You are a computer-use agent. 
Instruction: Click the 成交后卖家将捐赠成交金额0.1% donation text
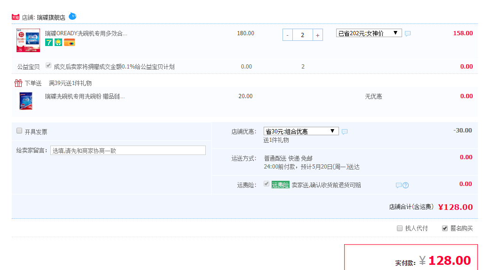[114, 67]
